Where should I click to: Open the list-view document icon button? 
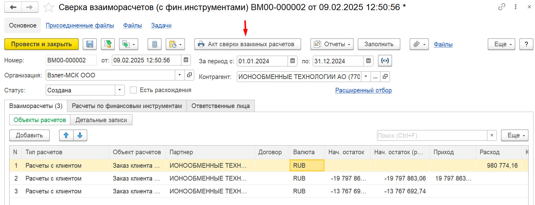point(155,44)
